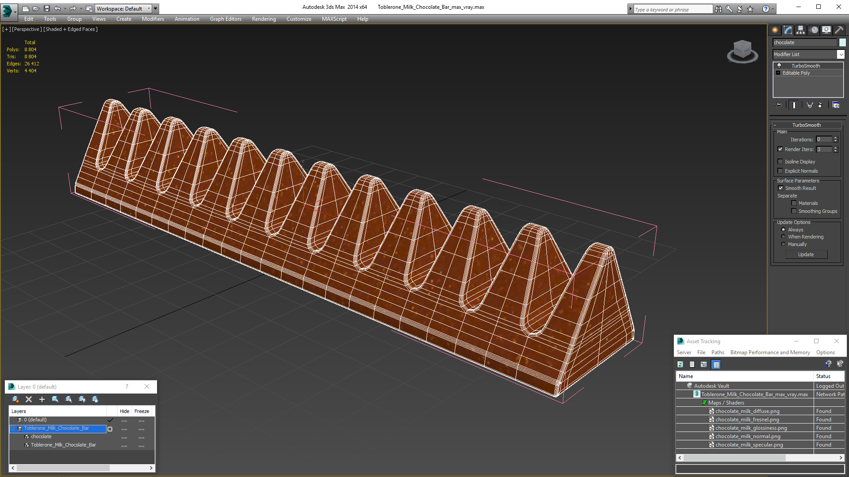Click Render Iters spinner arrows

[835, 149]
